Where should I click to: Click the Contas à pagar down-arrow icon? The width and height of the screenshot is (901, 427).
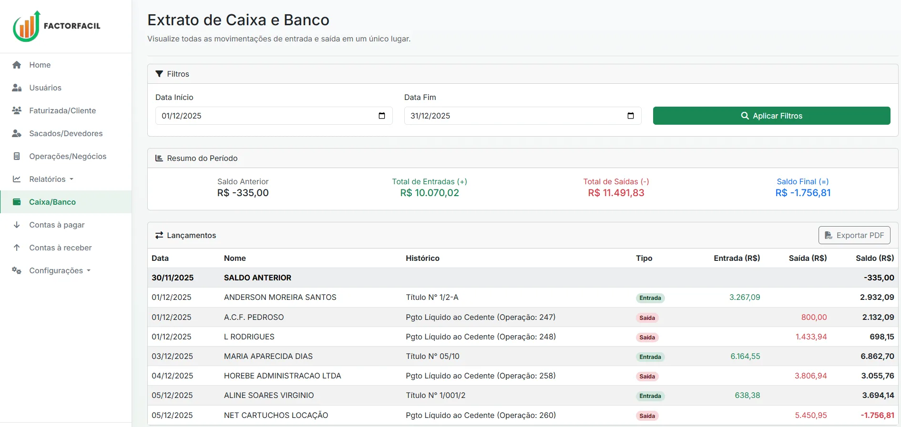point(17,225)
